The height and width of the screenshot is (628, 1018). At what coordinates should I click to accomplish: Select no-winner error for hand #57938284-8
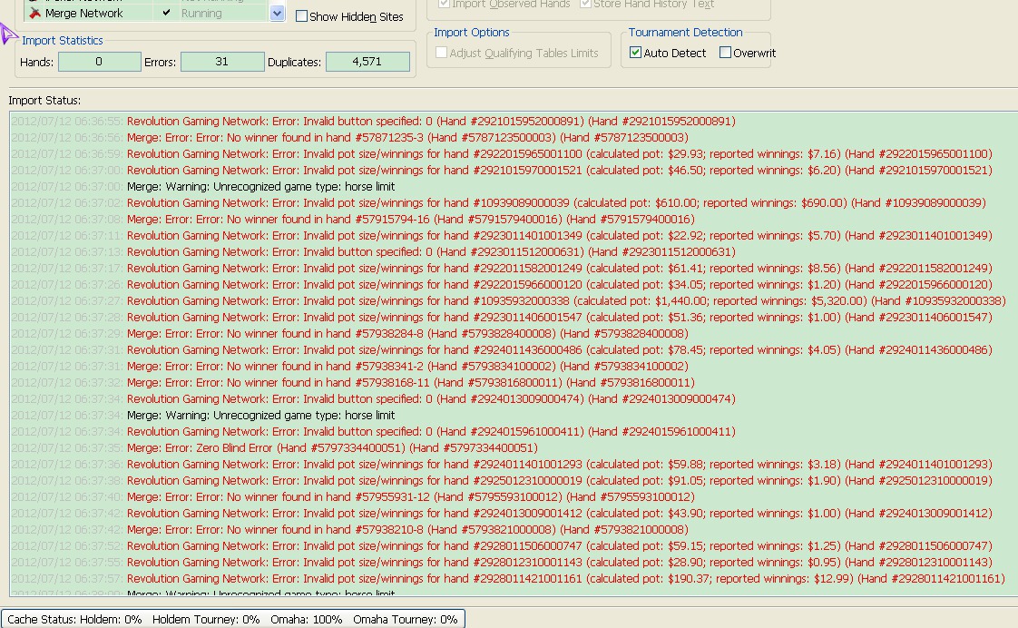click(x=350, y=333)
